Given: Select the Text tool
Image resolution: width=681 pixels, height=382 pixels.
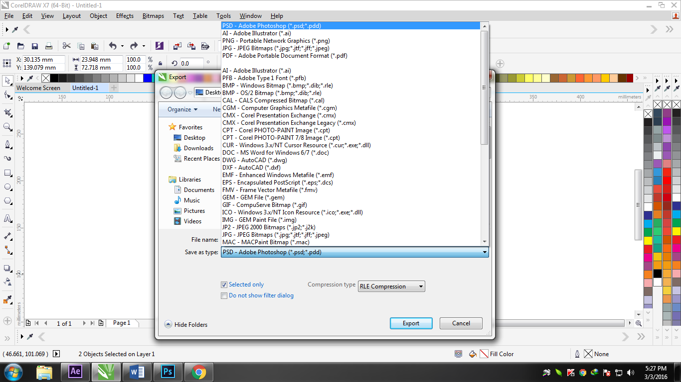Looking at the screenshot, I should 7,218.
